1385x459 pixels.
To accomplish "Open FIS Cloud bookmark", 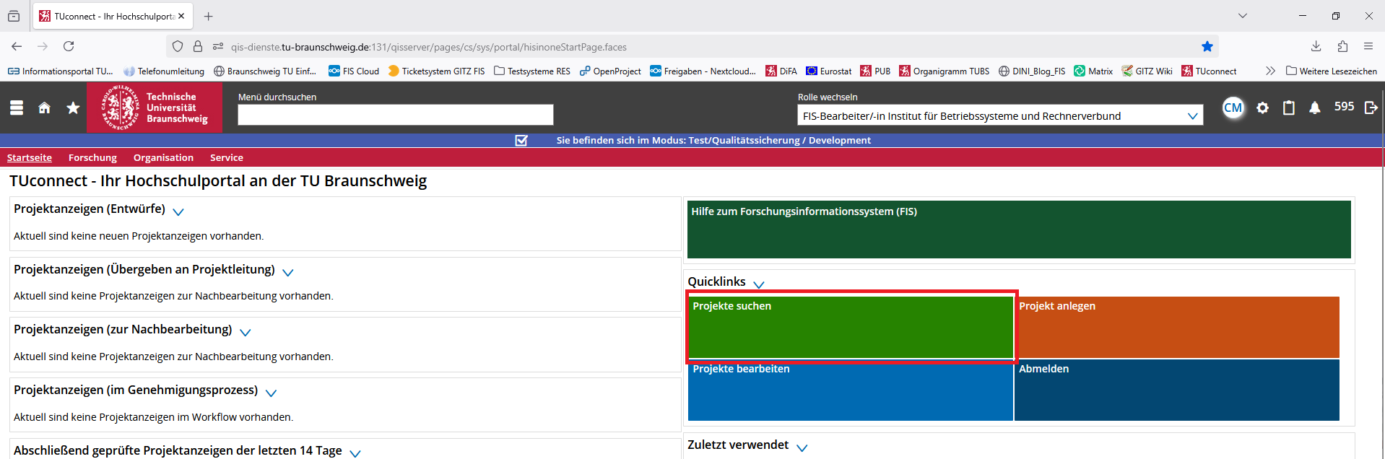I will tap(354, 71).
